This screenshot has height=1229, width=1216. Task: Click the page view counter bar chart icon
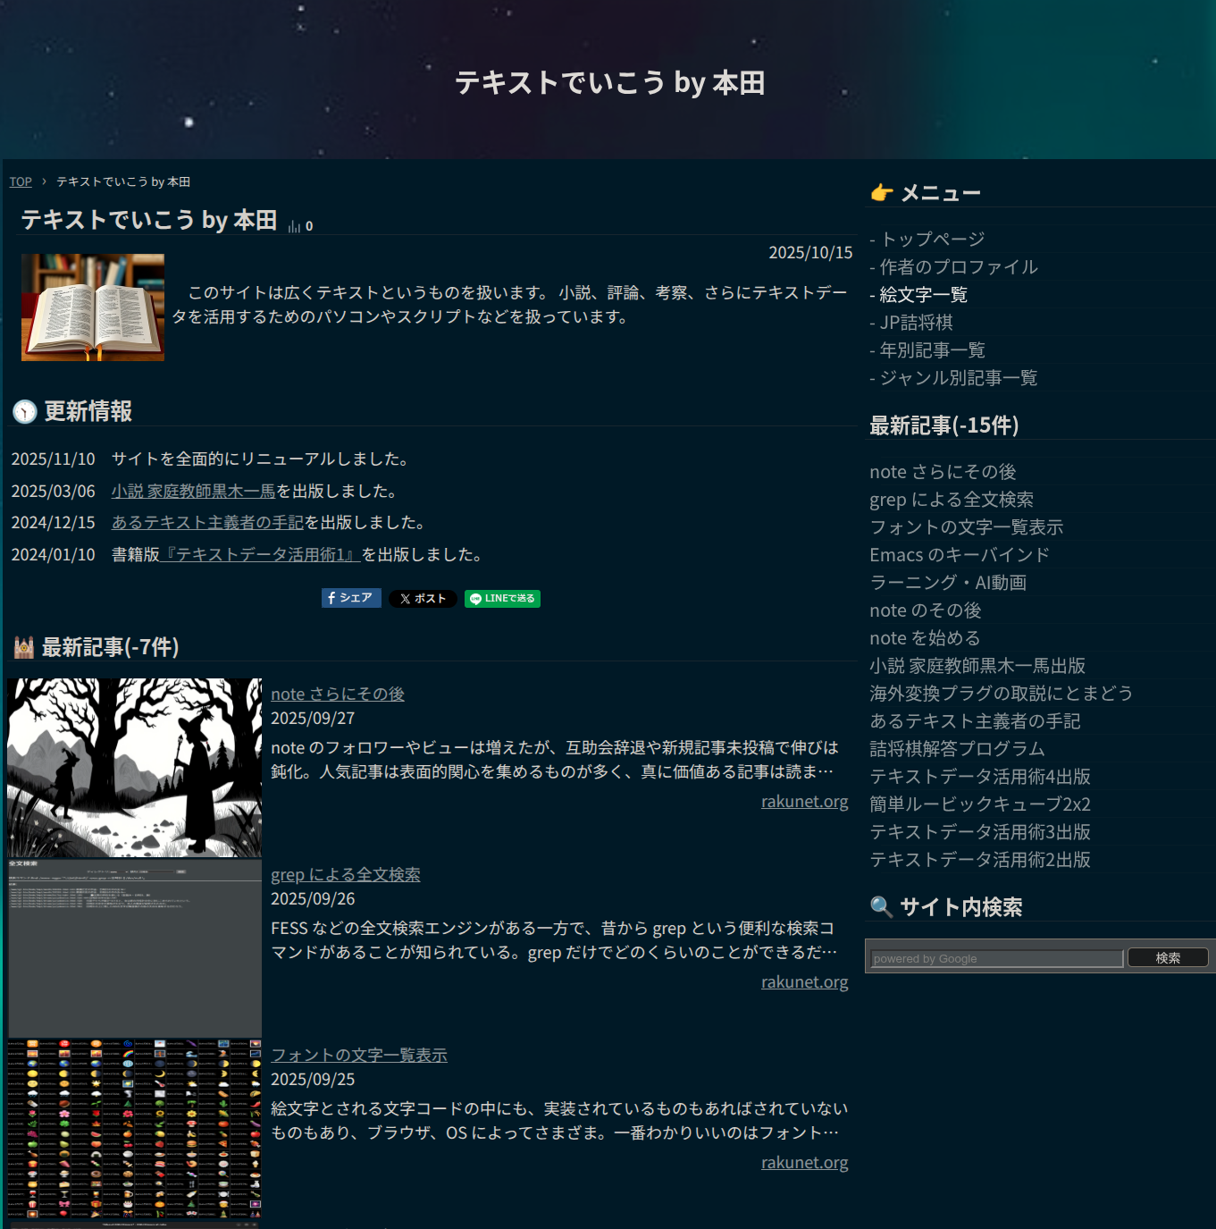click(x=294, y=227)
